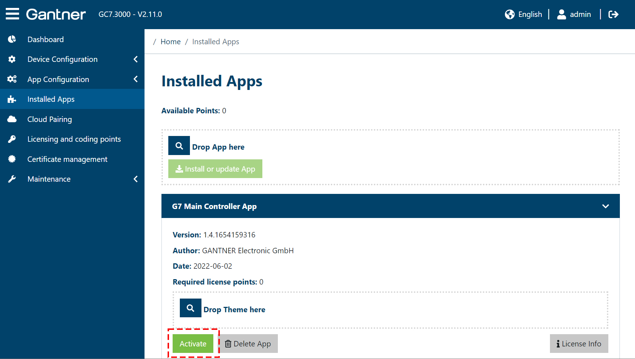
Task: Open the Dashboard menu item
Action: (72, 39)
